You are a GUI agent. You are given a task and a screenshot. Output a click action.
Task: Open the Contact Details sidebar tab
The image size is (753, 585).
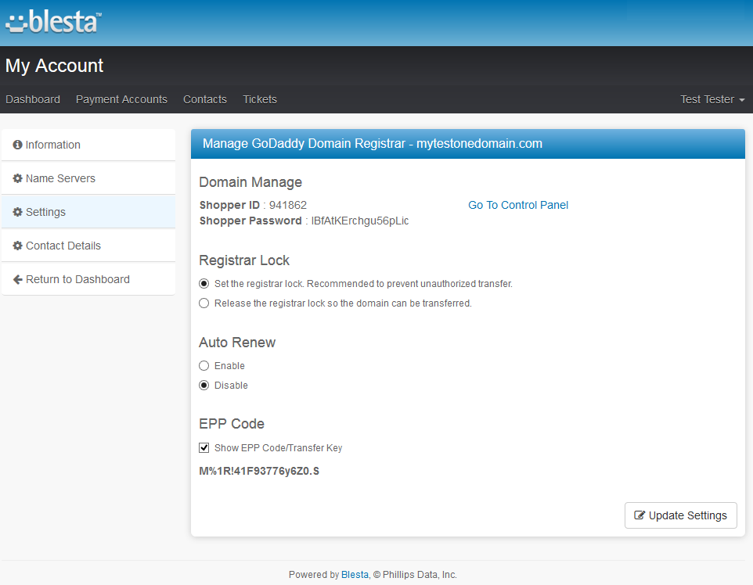tap(88, 246)
